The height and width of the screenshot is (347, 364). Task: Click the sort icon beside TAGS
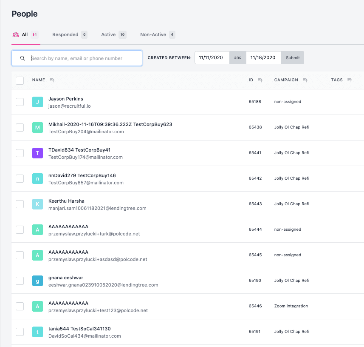click(x=350, y=80)
